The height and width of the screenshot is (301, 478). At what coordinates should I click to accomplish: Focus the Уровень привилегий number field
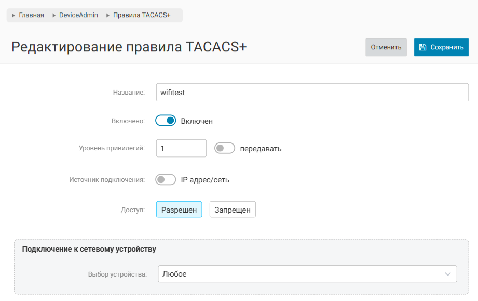pos(181,148)
